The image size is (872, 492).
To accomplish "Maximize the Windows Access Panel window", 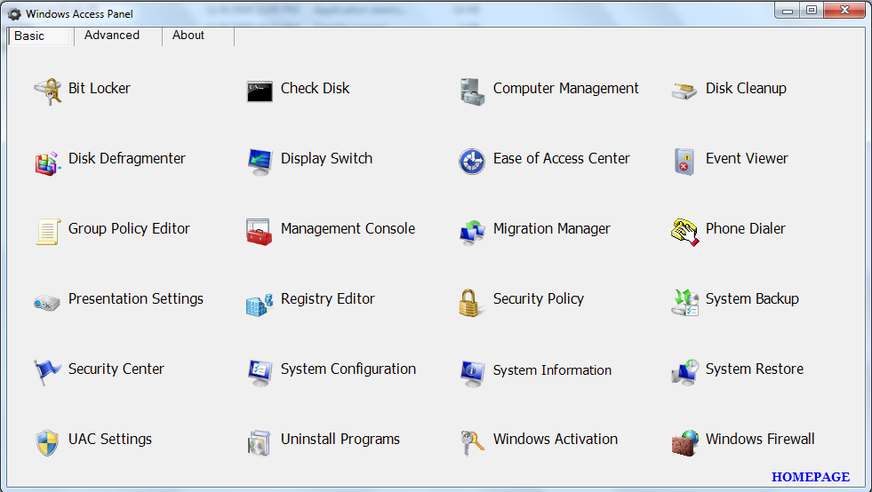I will pyautogui.click(x=812, y=10).
